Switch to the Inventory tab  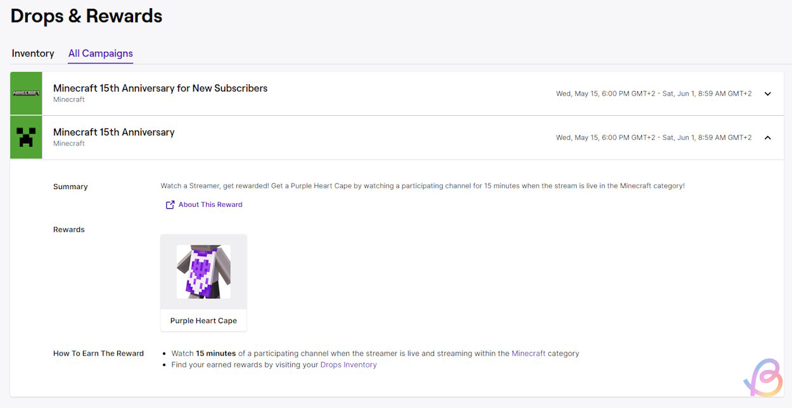(x=32, y=54)
